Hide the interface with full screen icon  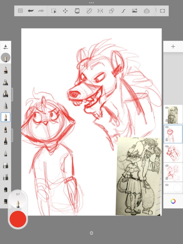[162, 11]
